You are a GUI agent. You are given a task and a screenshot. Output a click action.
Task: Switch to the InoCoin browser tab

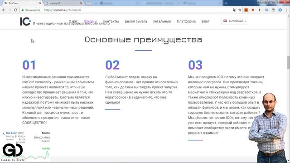[22, 3]
